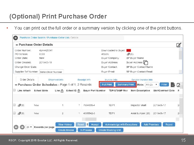
Task: Select the Order Details tab
Action: (27, 80)
